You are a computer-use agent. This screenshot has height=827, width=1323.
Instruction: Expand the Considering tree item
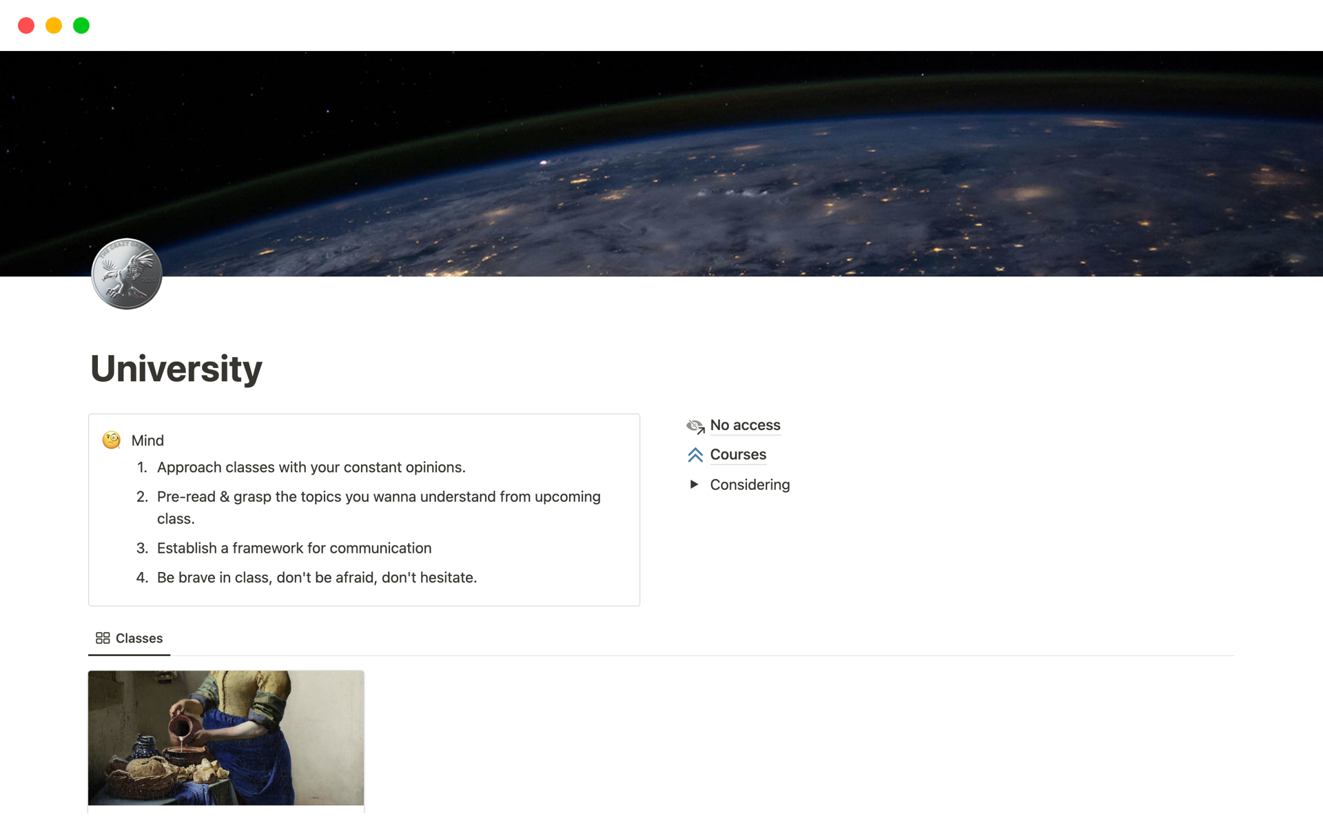(x=696, y=484)
